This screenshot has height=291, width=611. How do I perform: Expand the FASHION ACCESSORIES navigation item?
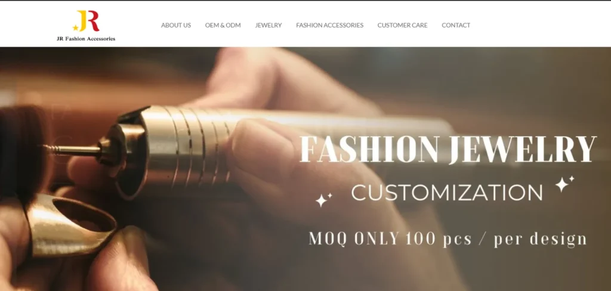(x=329, y=25)
